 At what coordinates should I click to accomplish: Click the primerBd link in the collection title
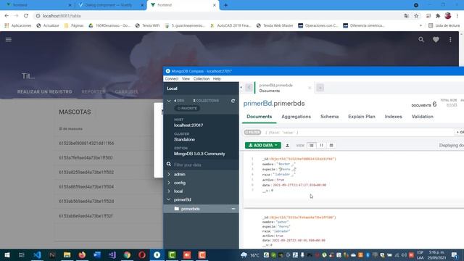coord(257,104)
